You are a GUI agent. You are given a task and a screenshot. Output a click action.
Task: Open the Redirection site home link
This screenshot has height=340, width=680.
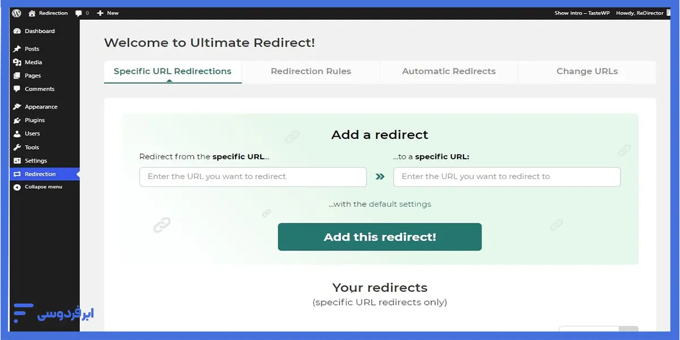48,13
